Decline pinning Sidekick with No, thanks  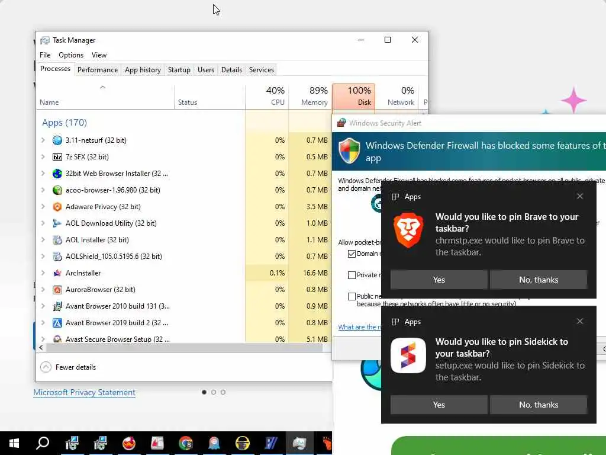539,405
